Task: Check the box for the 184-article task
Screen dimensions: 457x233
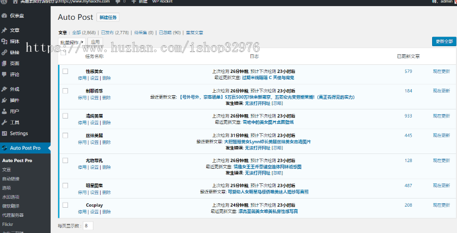Action: (x=66, y=91)
